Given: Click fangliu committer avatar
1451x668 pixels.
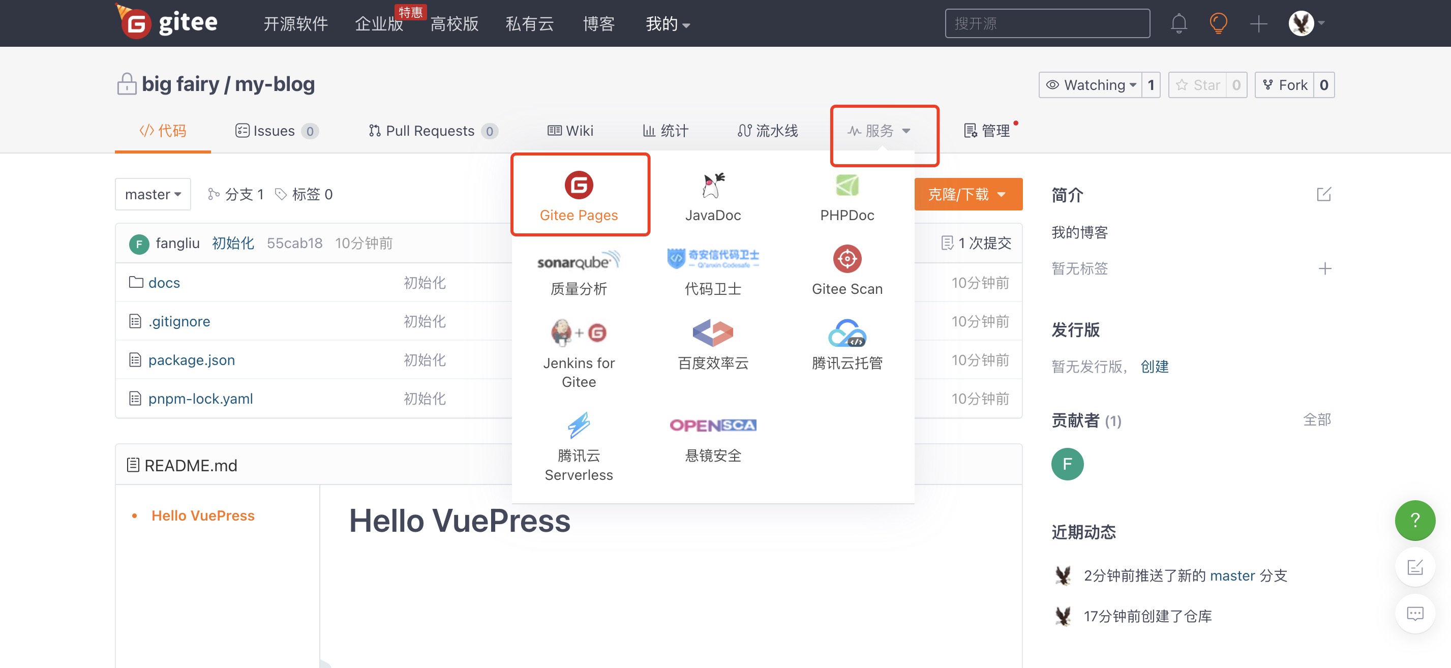Looking at the screenshot, I should [139, 244].
